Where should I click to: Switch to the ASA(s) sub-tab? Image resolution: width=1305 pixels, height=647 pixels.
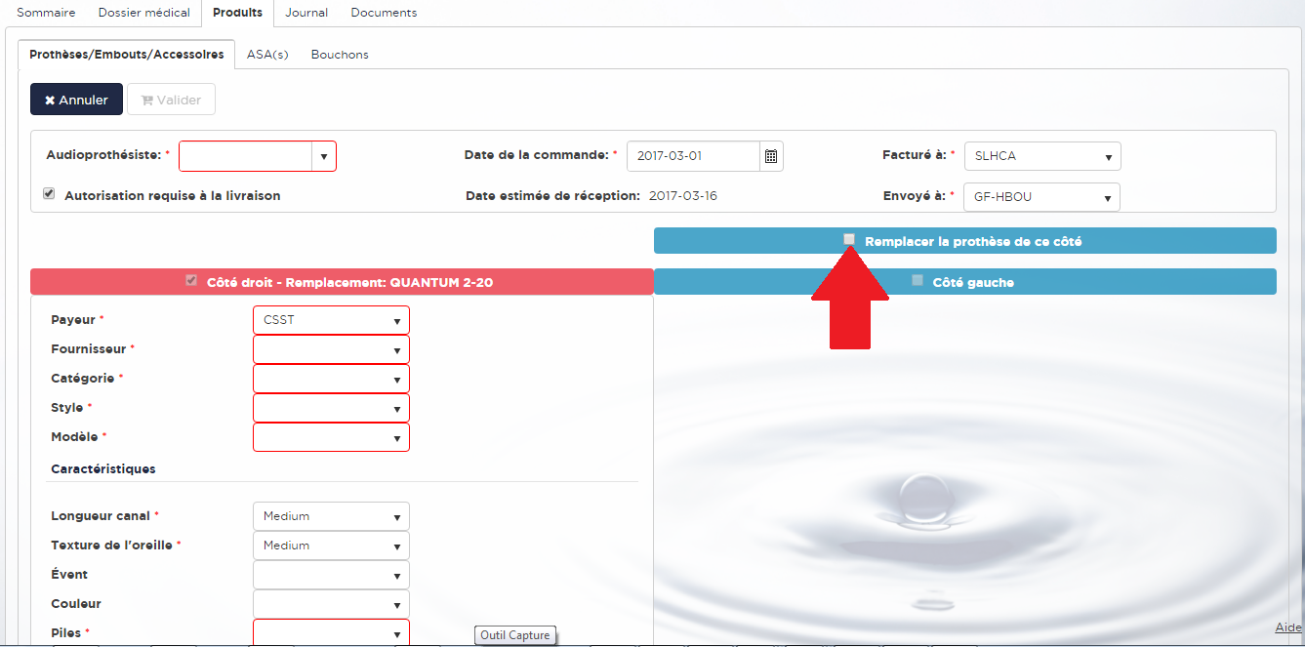[267, 55]
